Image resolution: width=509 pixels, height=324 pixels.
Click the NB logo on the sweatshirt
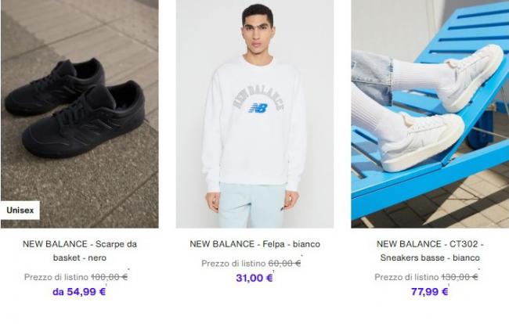[x=258, y=108]
